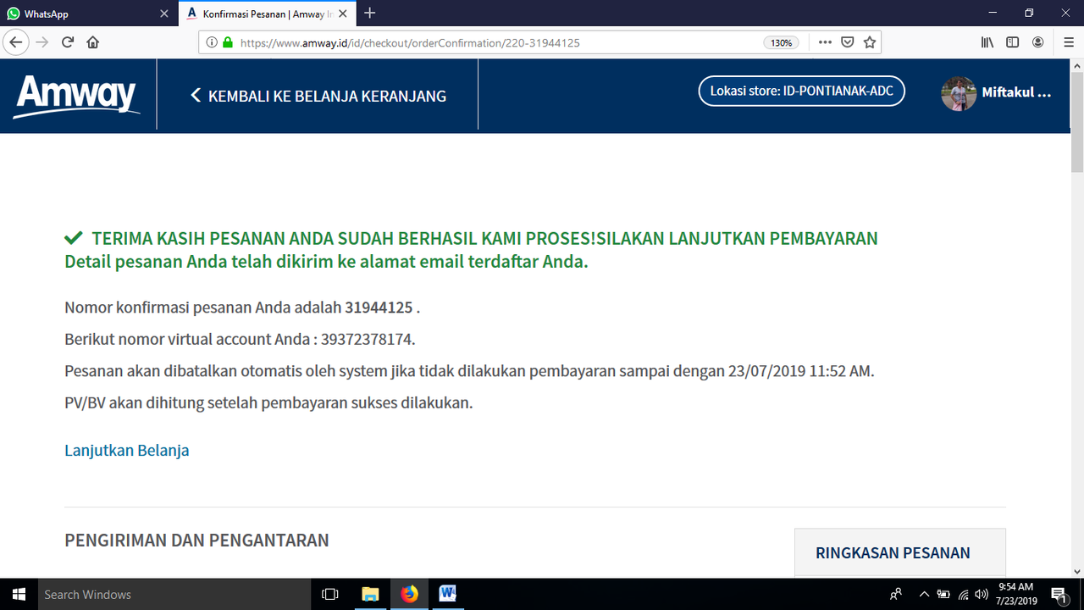This screenshot has height=610, width=1084.
Task: Open the Action Center notifications icon
Action: [x=1059, y=594]
